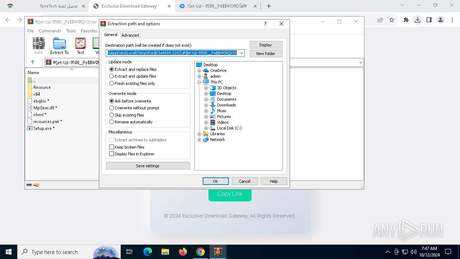Screen dimensions: 460x259
Task: Collapse the This PC tree node
Action: point(199,82)
